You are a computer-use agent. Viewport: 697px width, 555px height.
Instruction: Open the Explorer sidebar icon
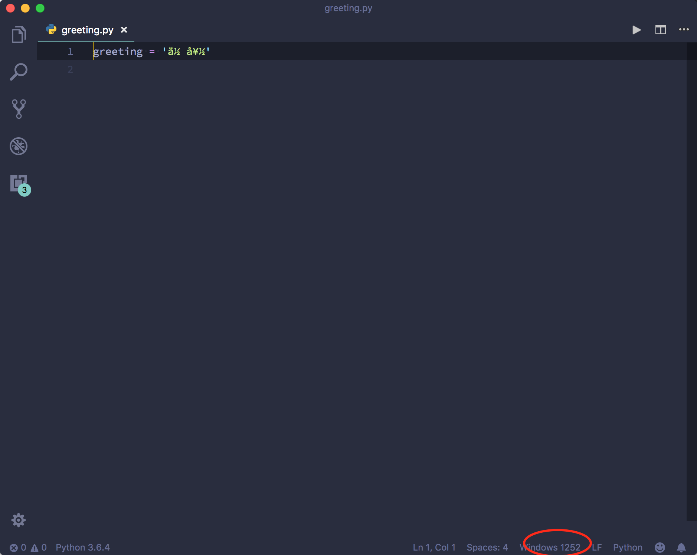point(18,34)
